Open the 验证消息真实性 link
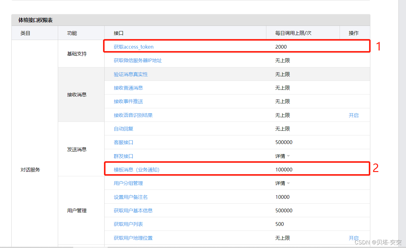The height and width of the screenshot is (248, 406). (131, 74)
